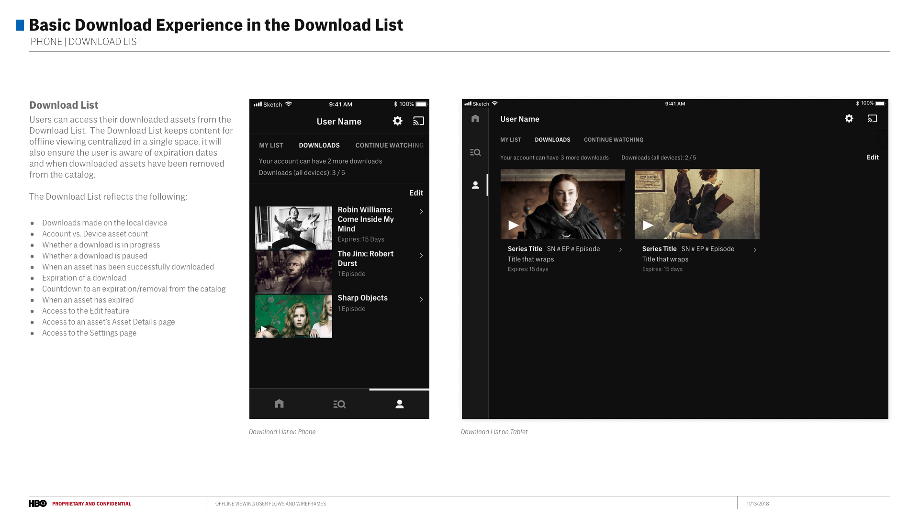Viewport: 919px width, 517px height.
Task: Go to home icon in phone bottom bar
Action: [x=279, y=404]
